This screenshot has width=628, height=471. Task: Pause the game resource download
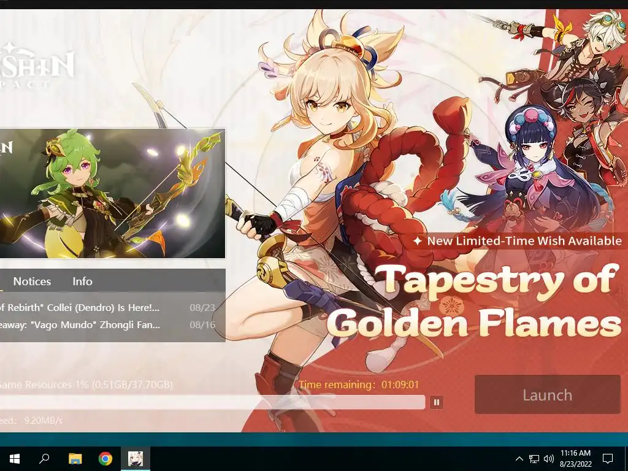[x=437, y=402]
